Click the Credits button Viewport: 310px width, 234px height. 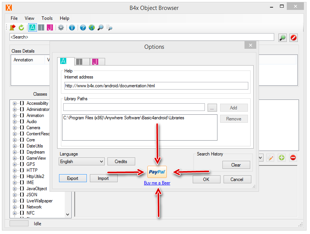pyautogui.click(x=121, y=162)
